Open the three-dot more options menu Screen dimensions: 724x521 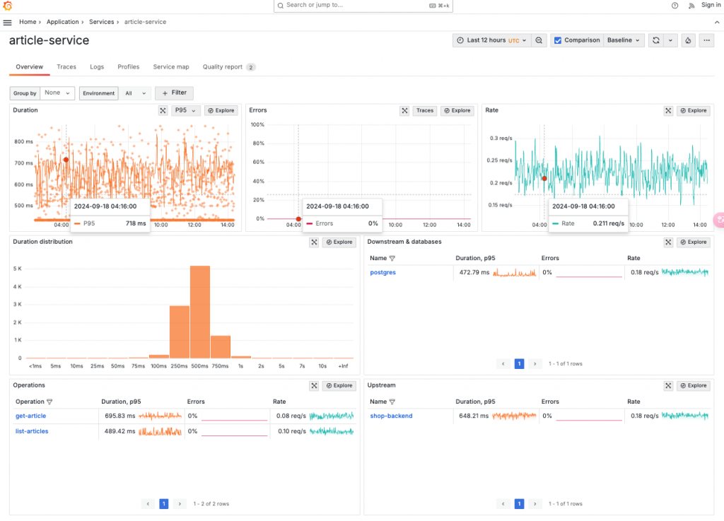[706, 40]
